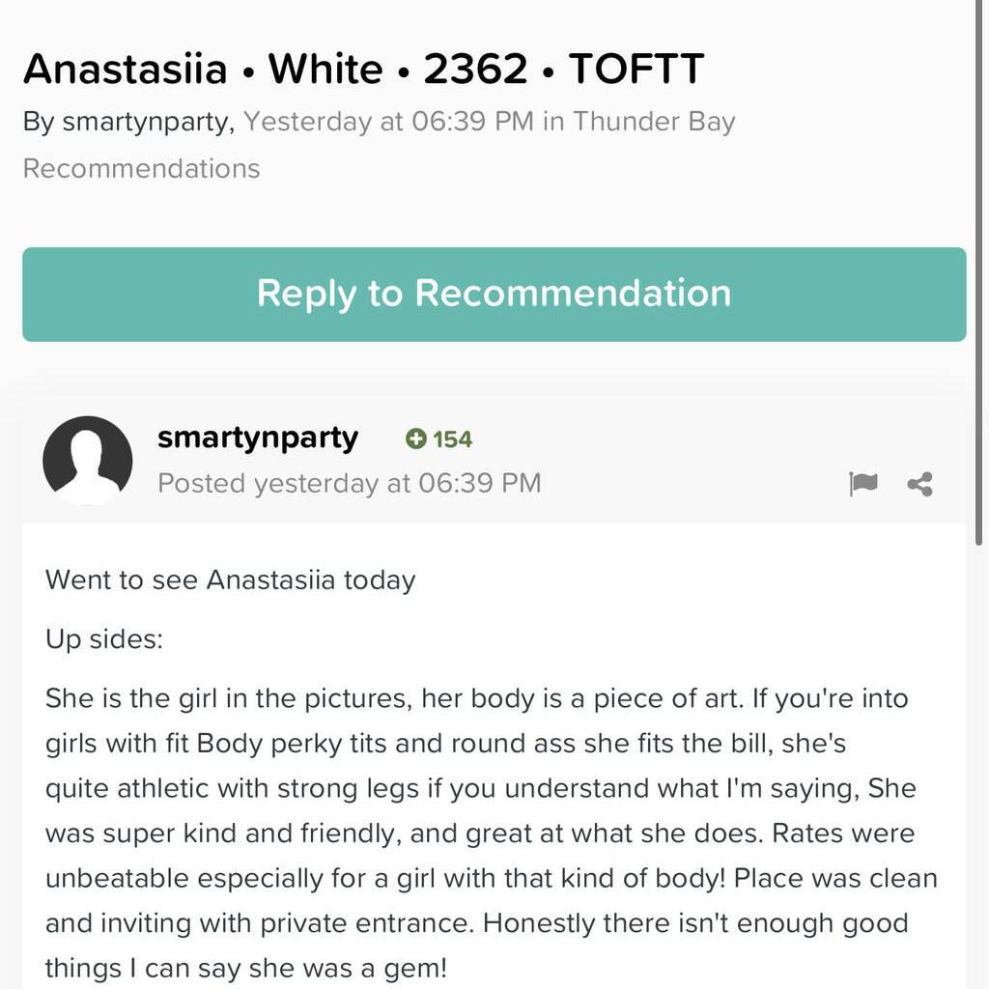
Task: Click the reputation badge showing 154
Action: [x=439, y=439]
